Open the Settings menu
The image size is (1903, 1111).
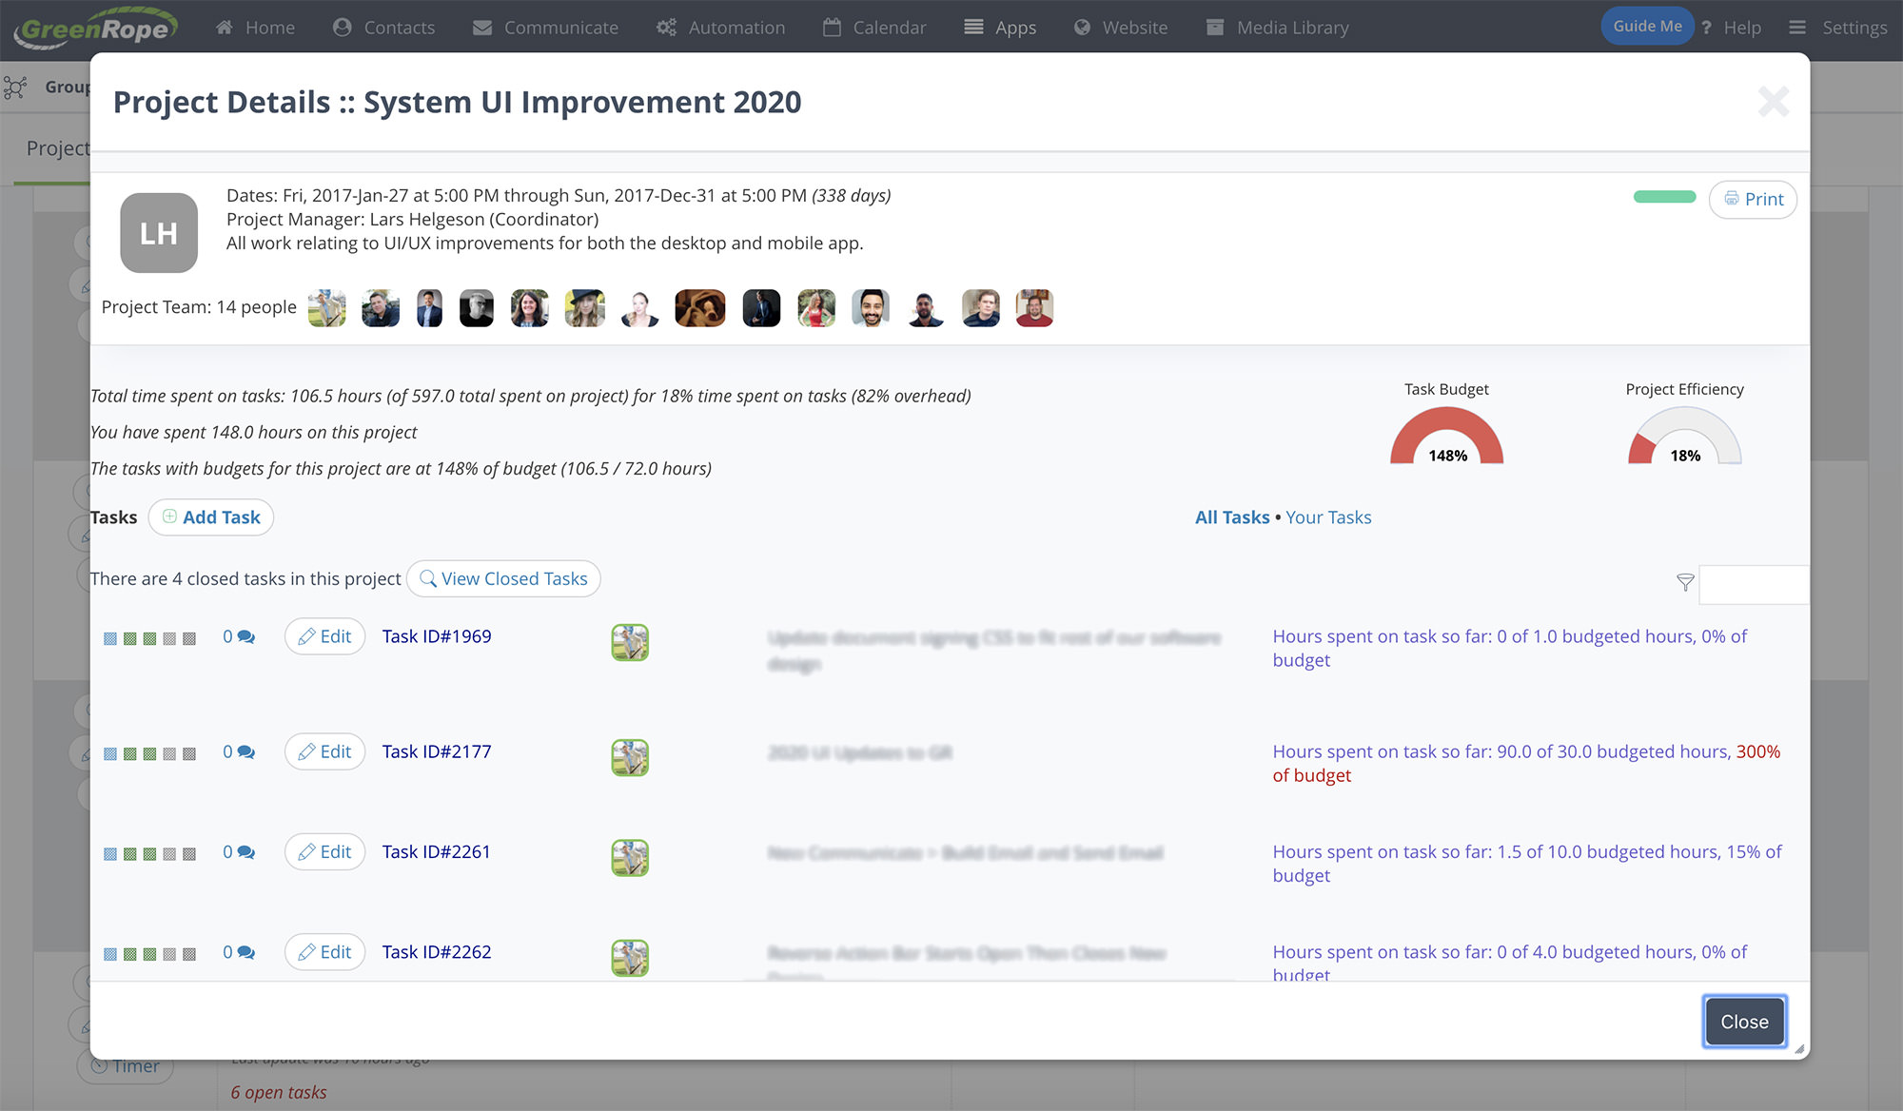tap(1838, 28)
